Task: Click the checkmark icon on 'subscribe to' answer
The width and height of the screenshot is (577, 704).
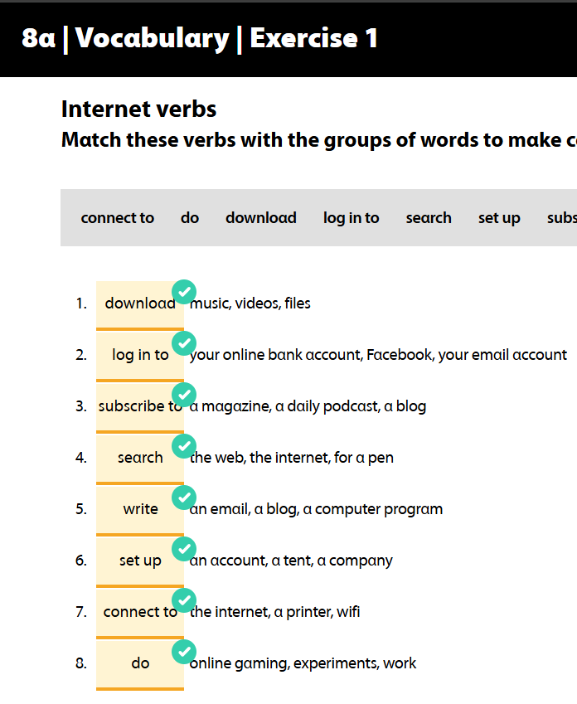Action: point(184,395)
